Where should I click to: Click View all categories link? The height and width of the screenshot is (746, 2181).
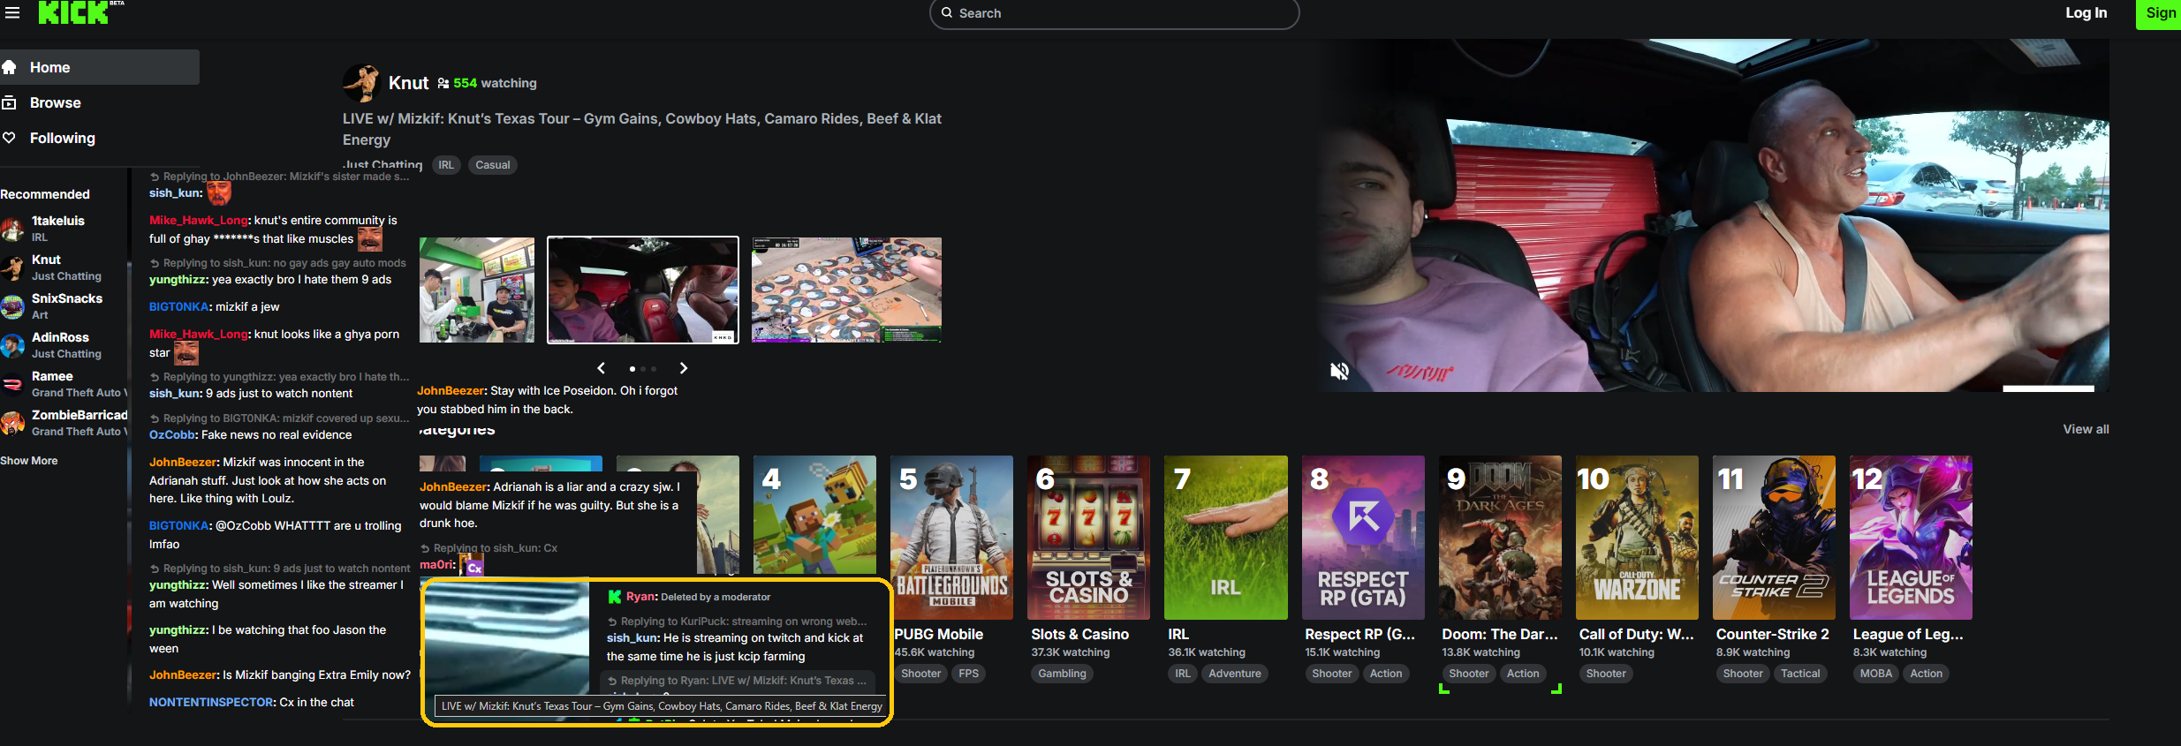[x=2086, y=429]
